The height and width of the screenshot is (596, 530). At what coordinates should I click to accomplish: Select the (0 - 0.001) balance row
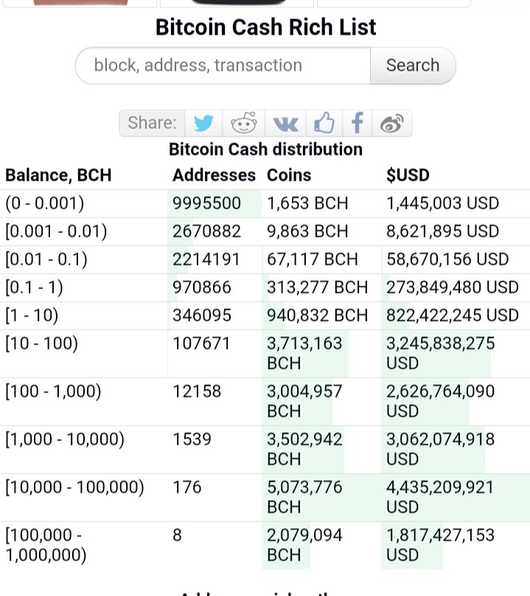[x=265, y=204]
